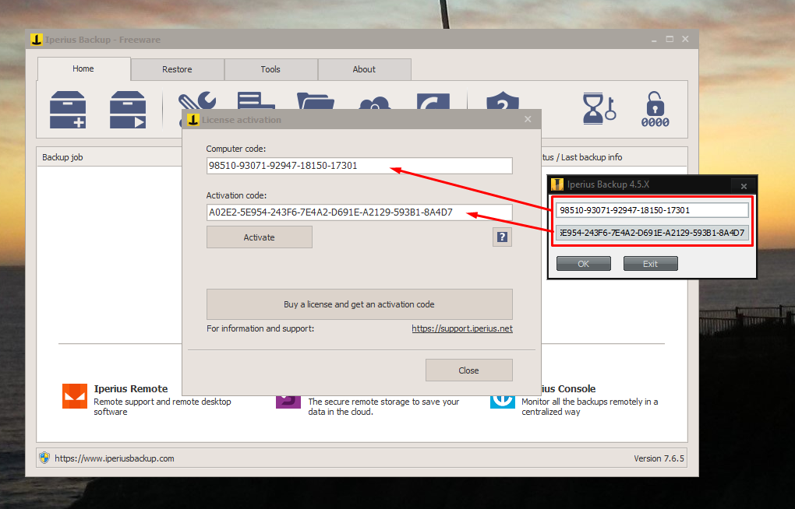Click the Iperius Console blue logo
The image size is (795, 509).
pos(503,402)
